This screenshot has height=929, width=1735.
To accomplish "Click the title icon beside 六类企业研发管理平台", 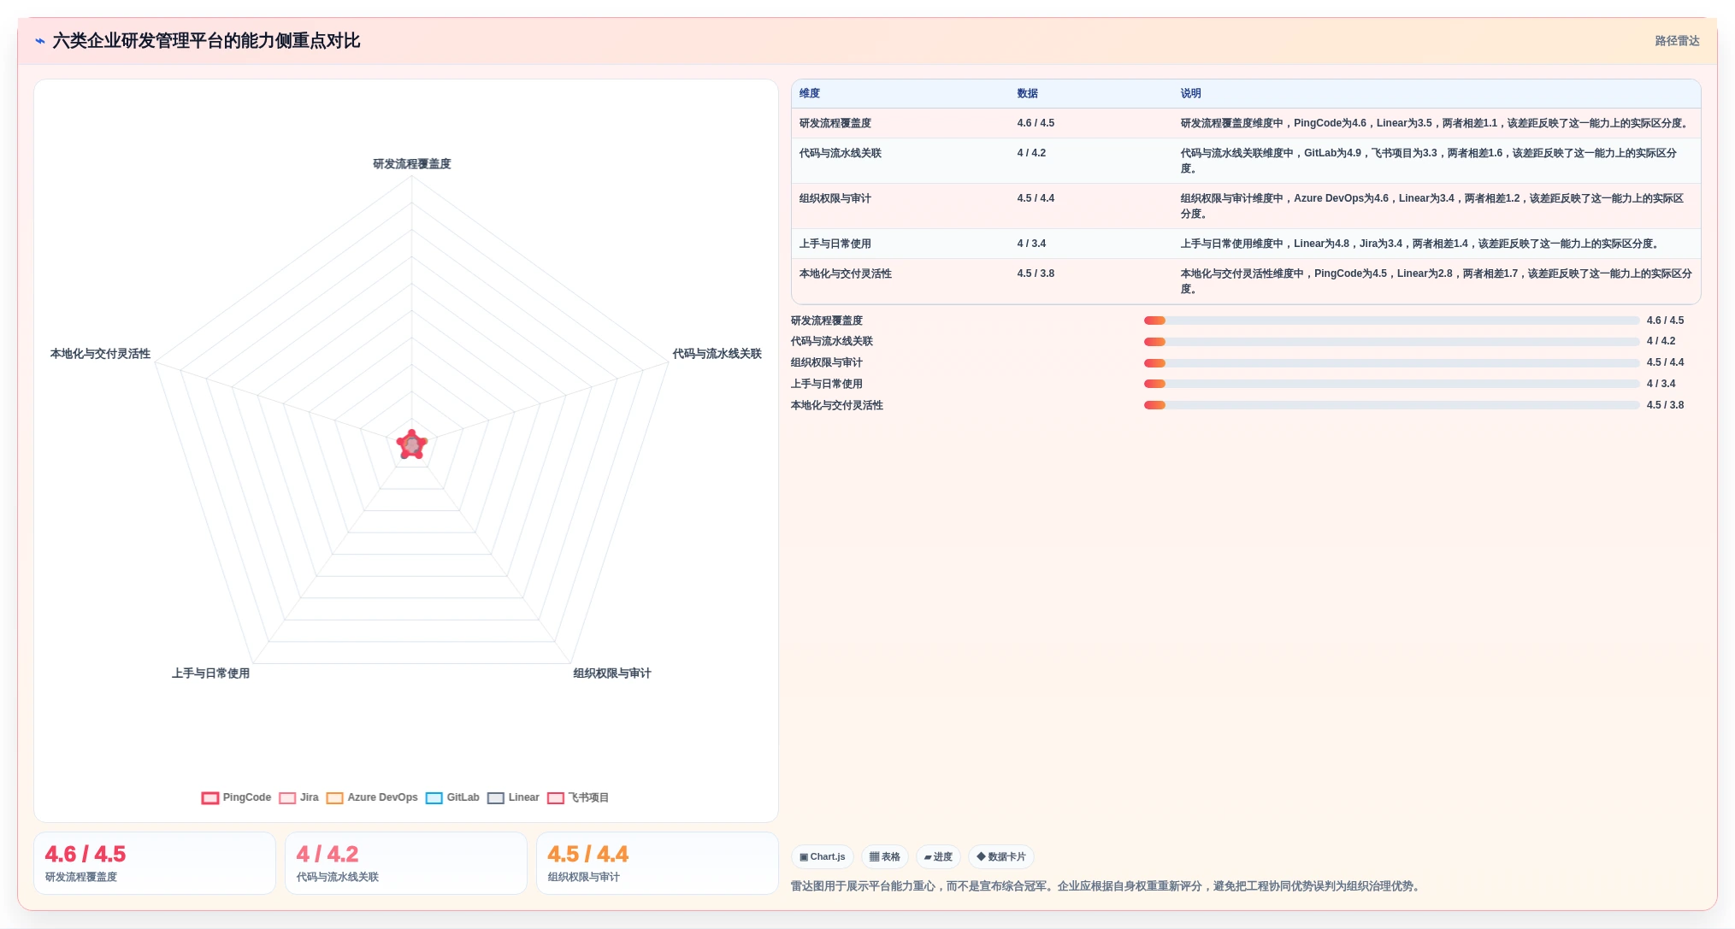I will 40,41.
